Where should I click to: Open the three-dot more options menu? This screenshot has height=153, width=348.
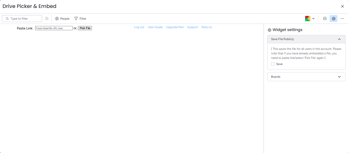[x=342, y=19]
